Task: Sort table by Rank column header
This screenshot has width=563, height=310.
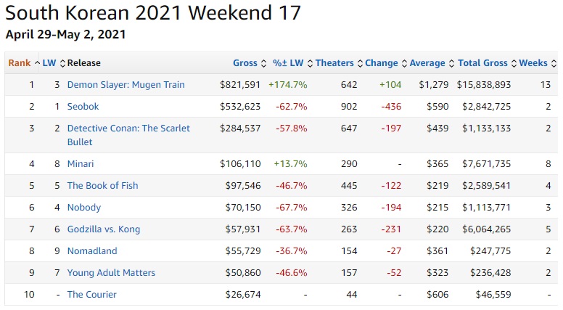Action: pyautogui.click(x=19, y=63)
